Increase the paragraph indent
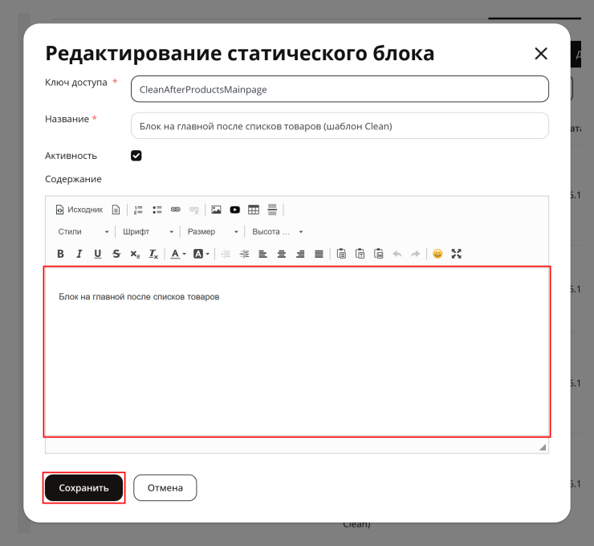The image size is (594, 546). pyautogui.click(x=244, y=254)
